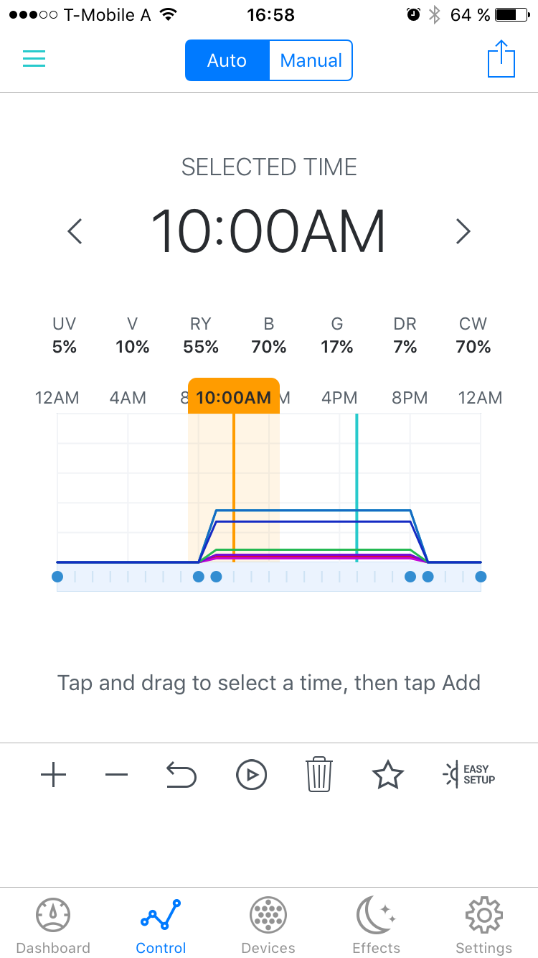Screen dimensions: 538x958
Task: Tap the CW 70% channel value
Action: pyautogui.click(x=473, y=347)
